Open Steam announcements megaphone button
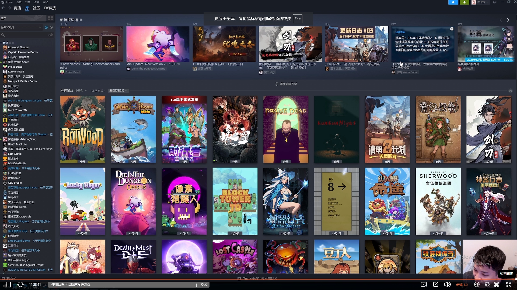This screenshot has height=290, width=517. pyautogui.click(x=453, y=2)
